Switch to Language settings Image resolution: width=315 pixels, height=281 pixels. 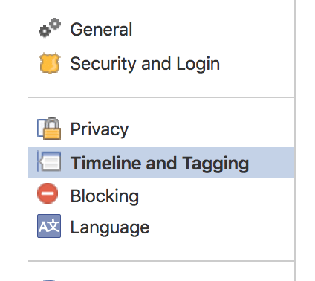110,227
